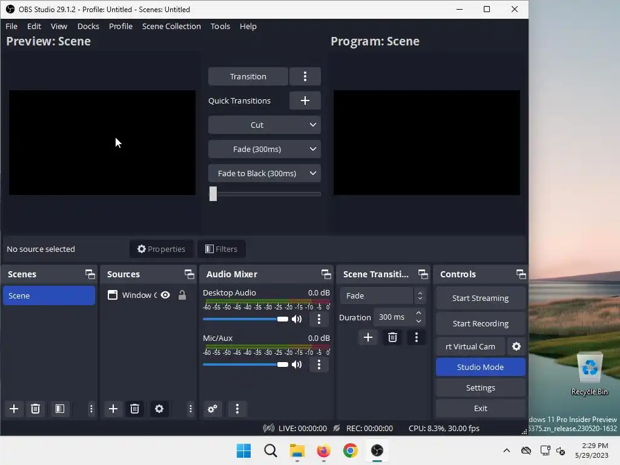Remove the selected scene
Screen dimensions: 620x465
pyautogui.click(x=35, y=409)
